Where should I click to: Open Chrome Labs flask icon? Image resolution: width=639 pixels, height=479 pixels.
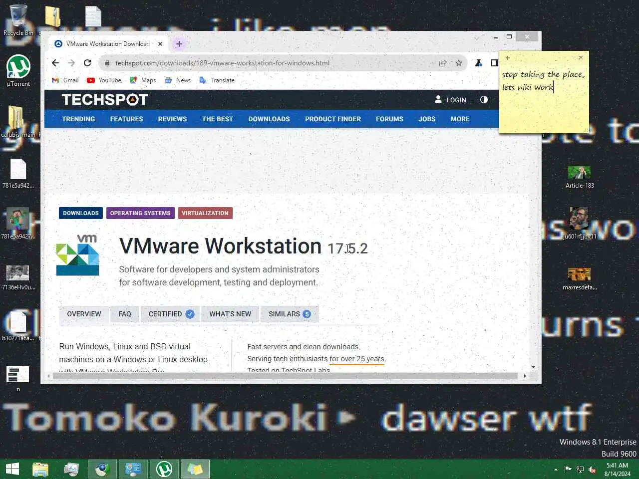click(x=478, y=63)
